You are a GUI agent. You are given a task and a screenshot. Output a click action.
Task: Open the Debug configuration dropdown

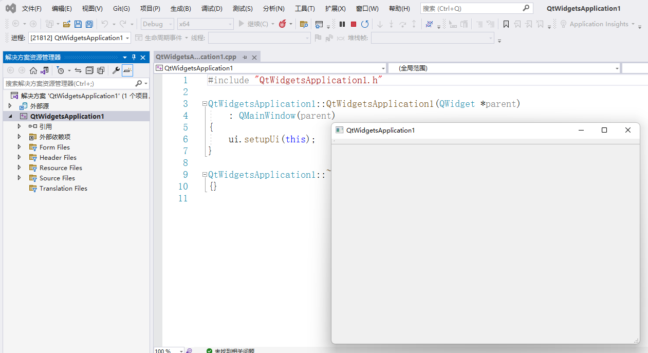tap(157, 24)
